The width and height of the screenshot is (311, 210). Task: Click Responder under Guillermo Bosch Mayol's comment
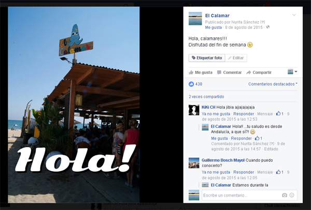coord(244,172)
